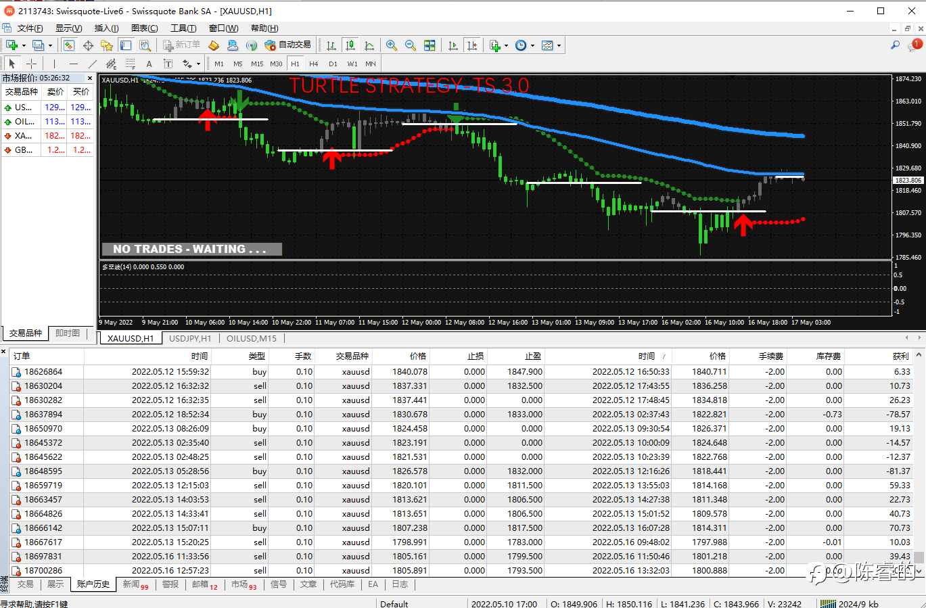
Task: Select the crosshair cursor tool
Action: 31,64
